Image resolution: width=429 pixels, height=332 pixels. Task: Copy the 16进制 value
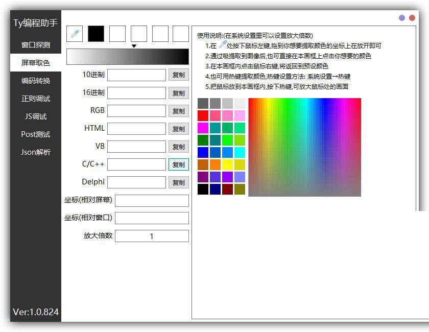(x=179, y=93)
